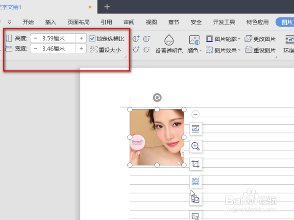294x220 pixels.
Task: Click the image rotate handle
Action: click(157, 98)
